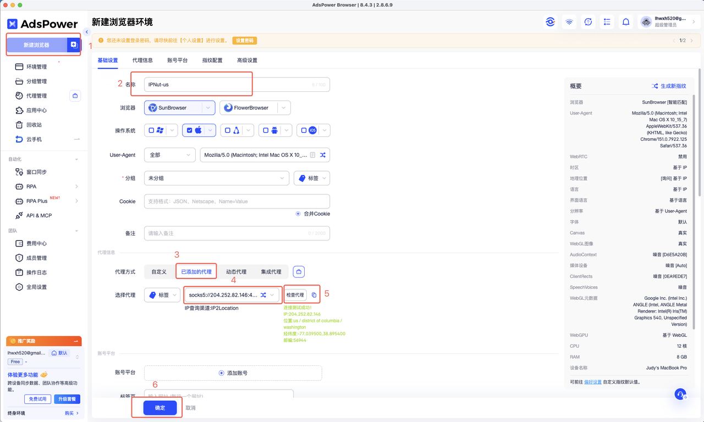This screenshot has height=422, width=704.
Task: Click 生成新指纹 in the overview panel
Action: click(669, 86)
